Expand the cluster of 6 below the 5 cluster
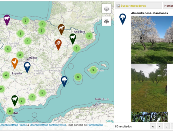Image resolution: width=173 pixels, height=133 pixels. click(x=42, y=31)
